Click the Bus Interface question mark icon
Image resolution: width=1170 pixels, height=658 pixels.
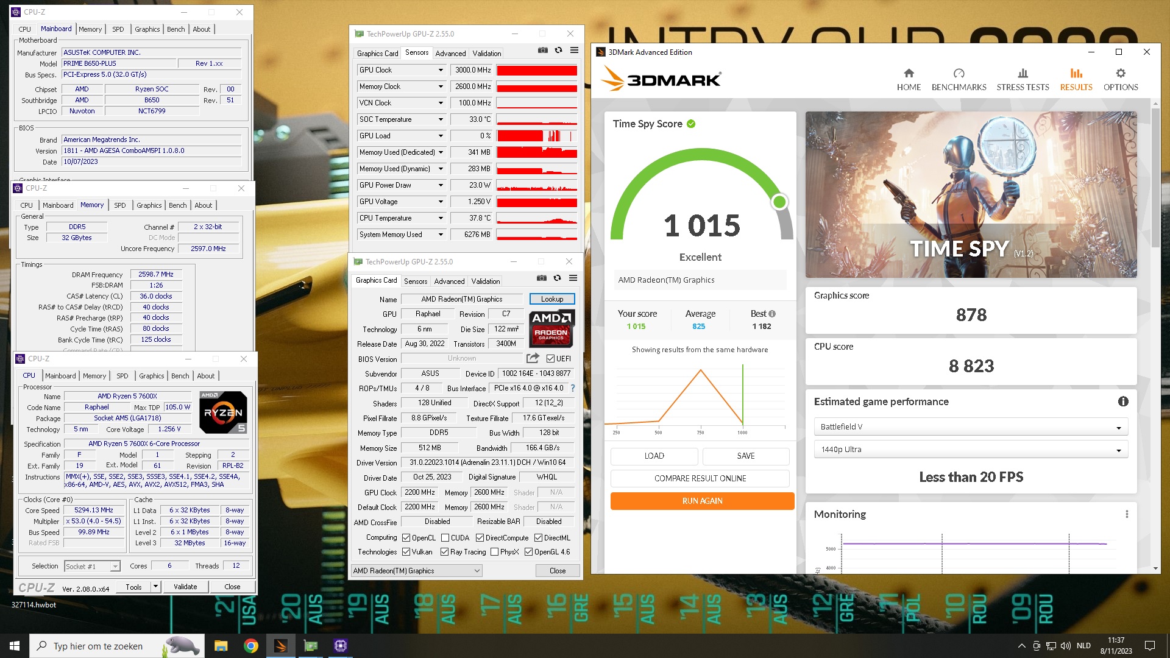[572, 388]
